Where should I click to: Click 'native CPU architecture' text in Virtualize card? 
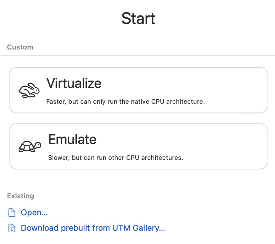click(x=168, y=102)
